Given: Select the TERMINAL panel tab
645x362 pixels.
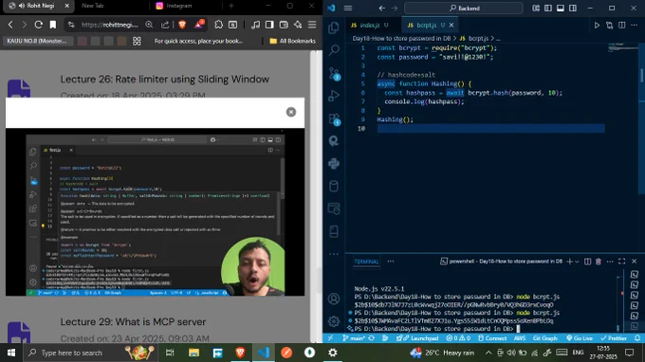Looking at the screenshot, I should (x=366, y=262).
